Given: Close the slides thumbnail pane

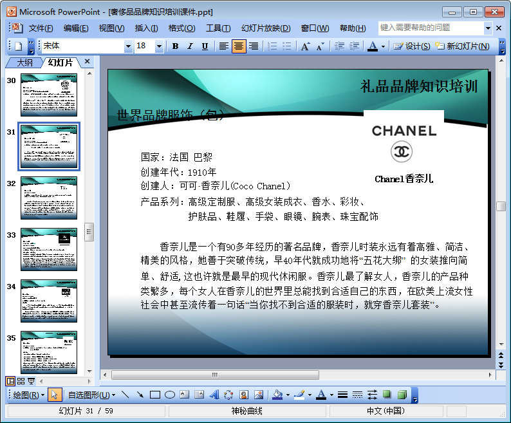Looking at the screenshot, I should pyautogui.click(x=87, y=61).
